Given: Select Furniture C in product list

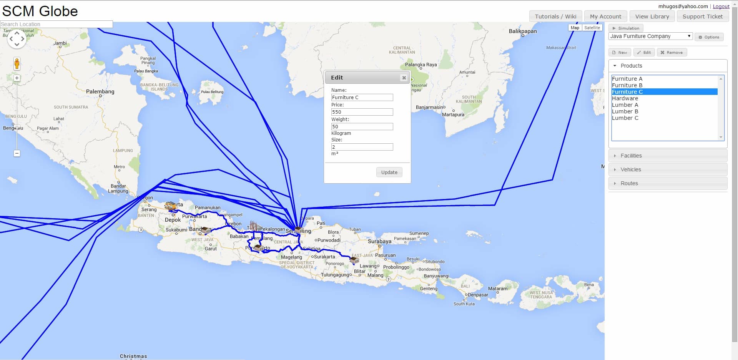Looking at the screenshot, I should pyautogui.click(x=665, y=92).
